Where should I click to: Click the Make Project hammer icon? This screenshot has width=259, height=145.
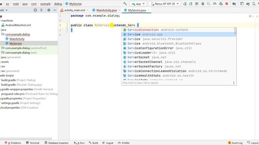tap(125, 4)
